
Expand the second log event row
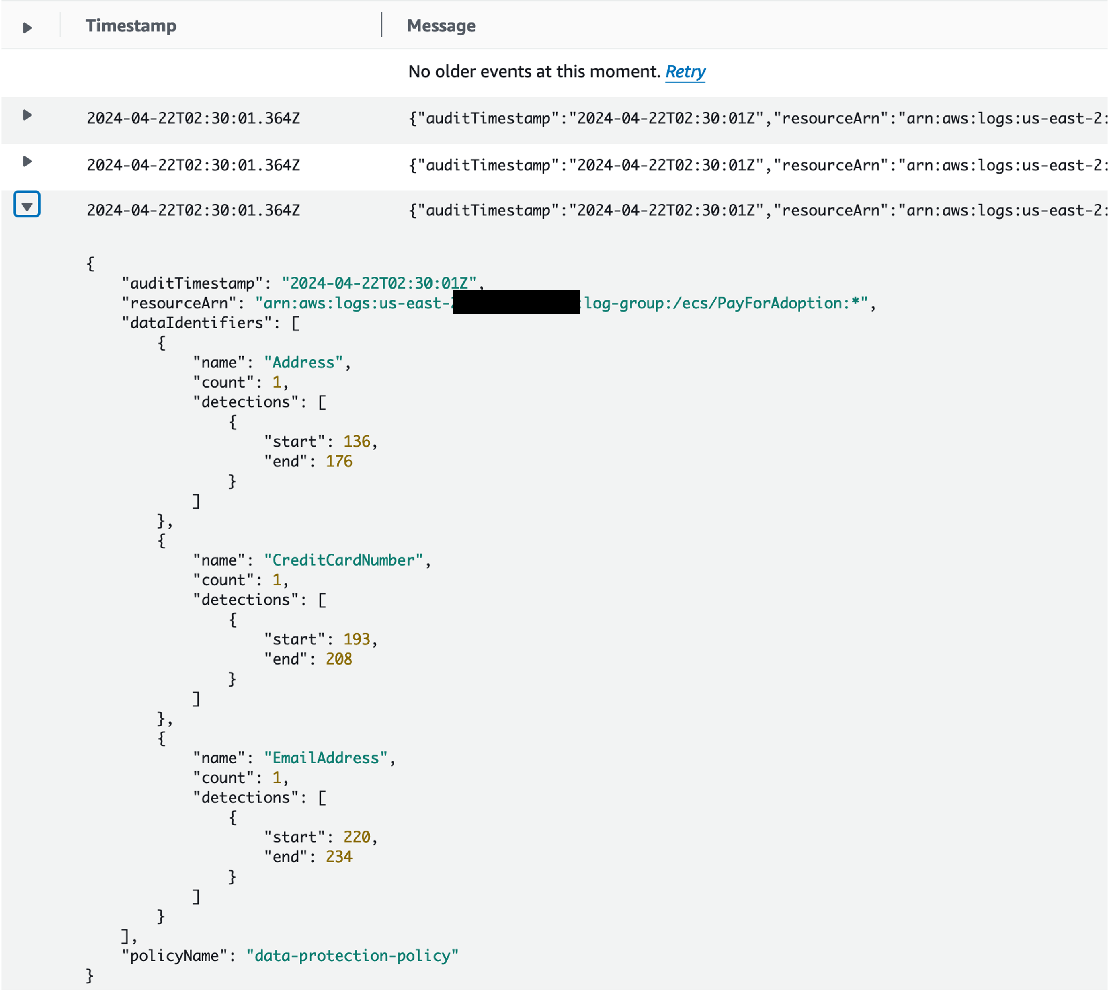click(27, 161)
